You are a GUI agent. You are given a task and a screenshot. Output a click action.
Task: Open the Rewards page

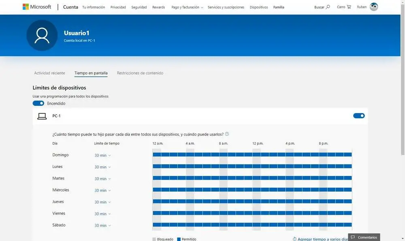[159, 7]
